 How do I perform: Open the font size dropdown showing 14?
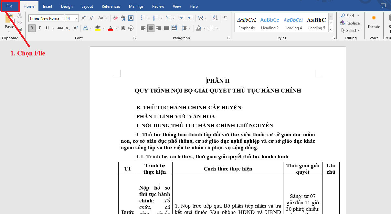tap(76, 18)
